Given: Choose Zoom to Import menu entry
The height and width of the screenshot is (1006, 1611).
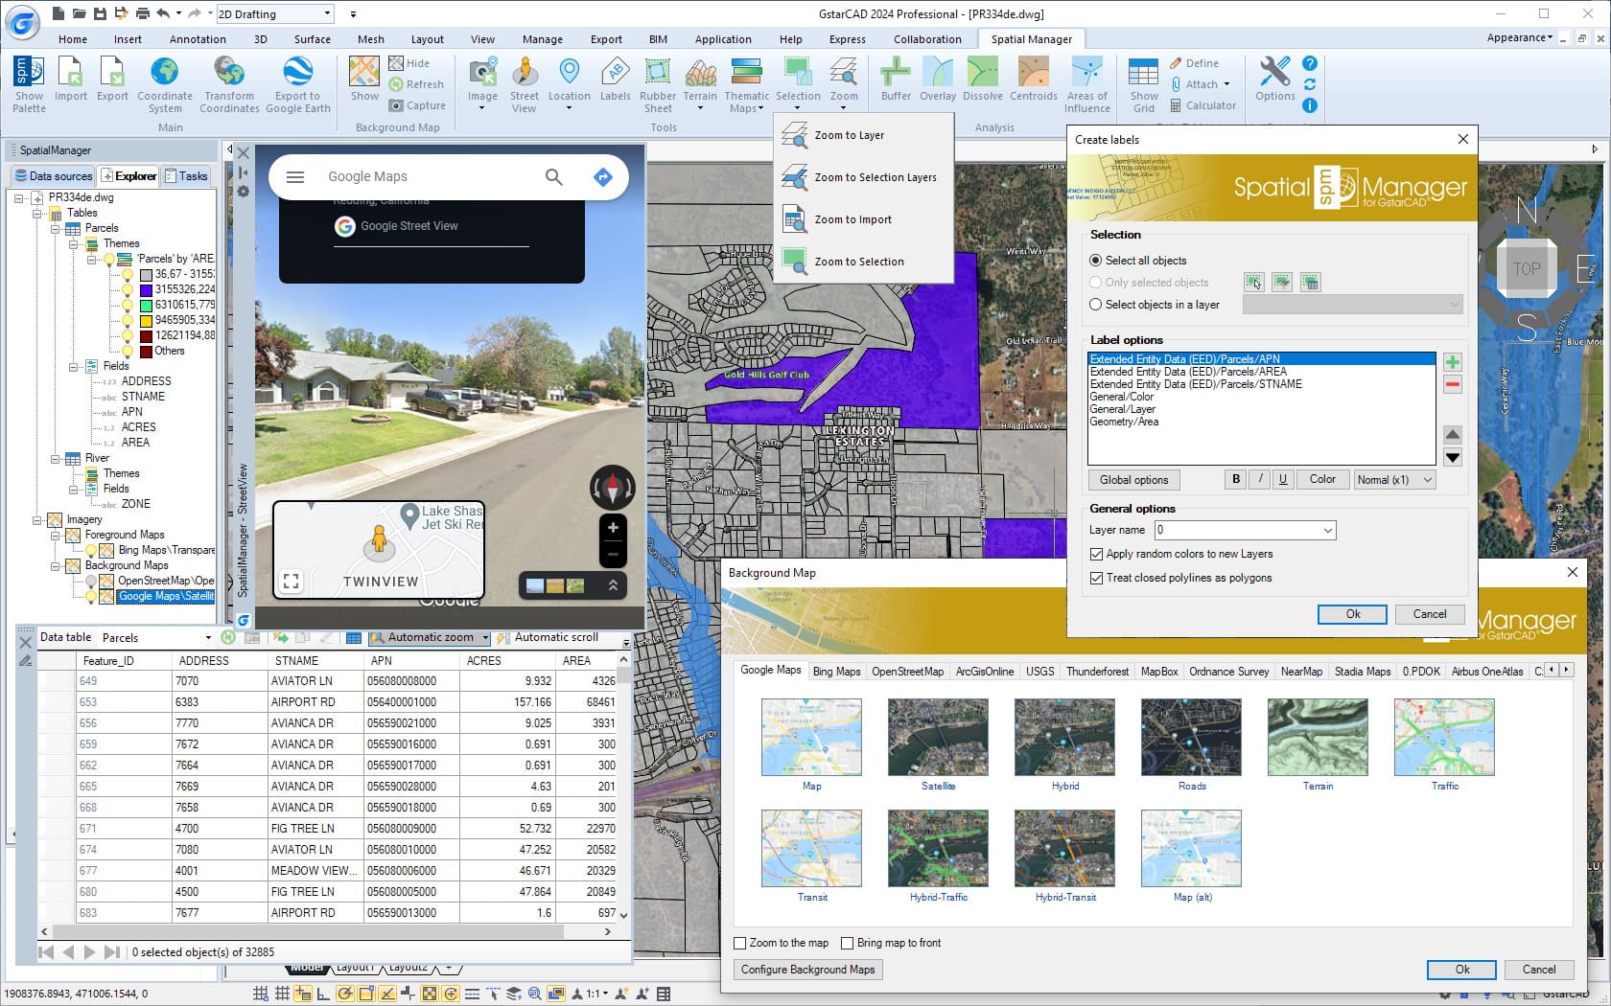Looking at the screenshot, I should click(x=863, y=219).
